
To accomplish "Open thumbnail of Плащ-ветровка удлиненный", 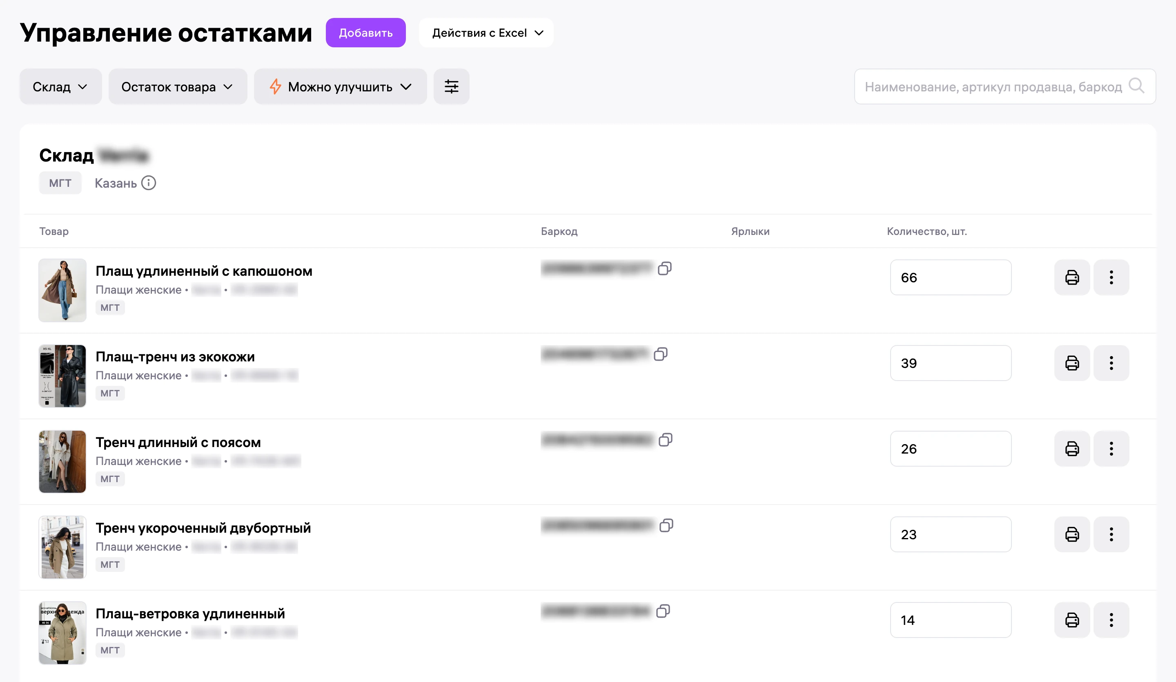I will [62, 633].
